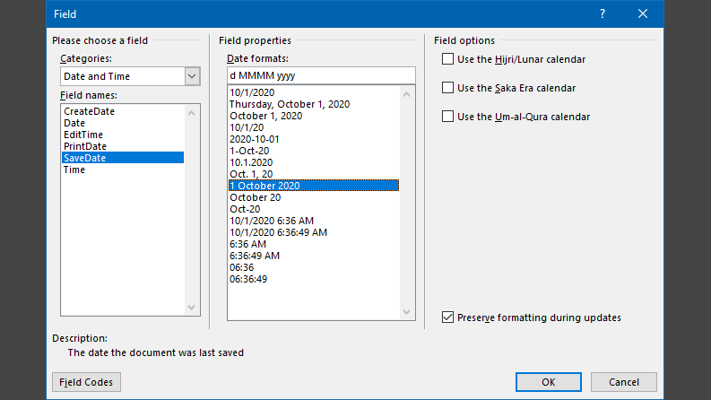The height and width of the screenshot is (400, 711).
Task: Toggle Use the Um-al-Qura calendar option
Action: 447,117
